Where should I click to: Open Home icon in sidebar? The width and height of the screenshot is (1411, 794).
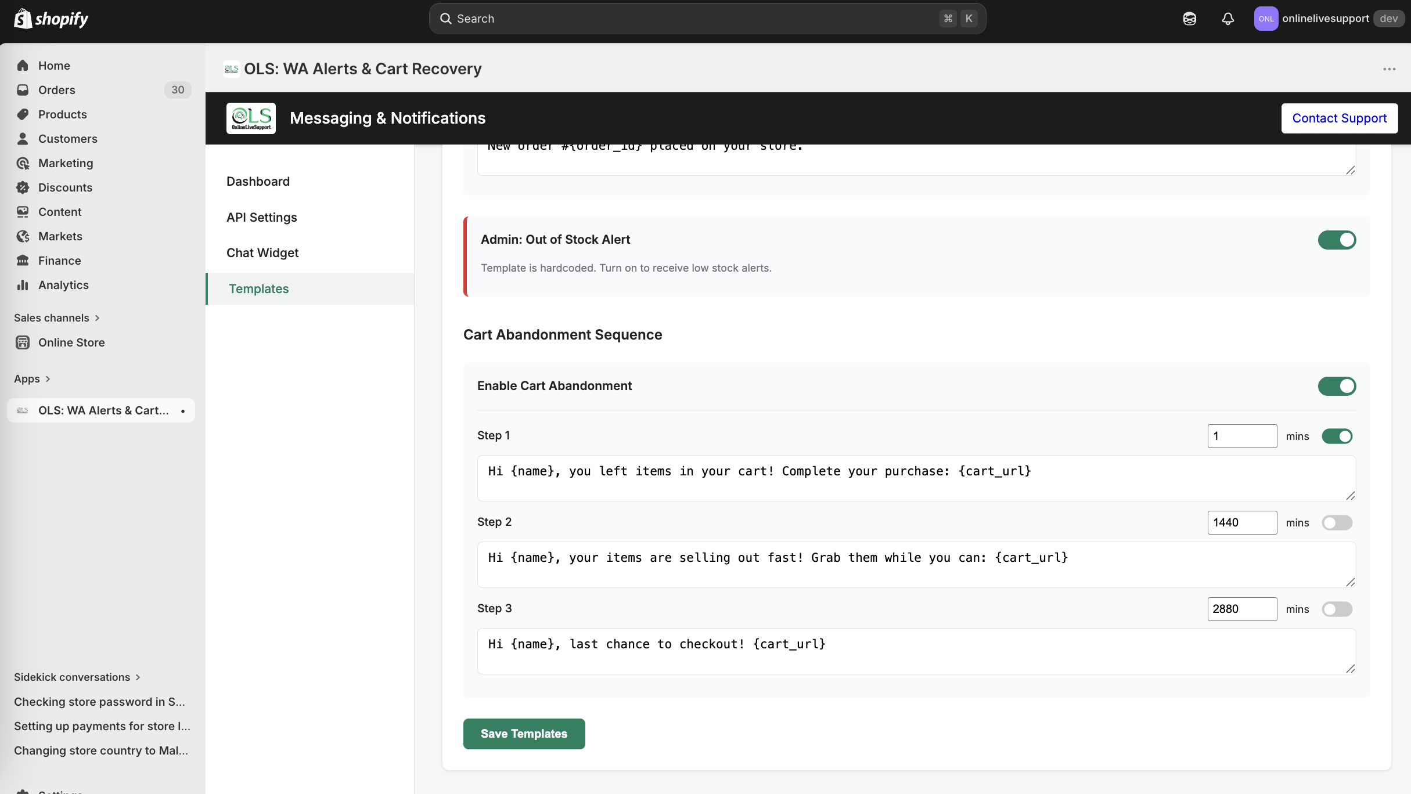click(23, 66)
